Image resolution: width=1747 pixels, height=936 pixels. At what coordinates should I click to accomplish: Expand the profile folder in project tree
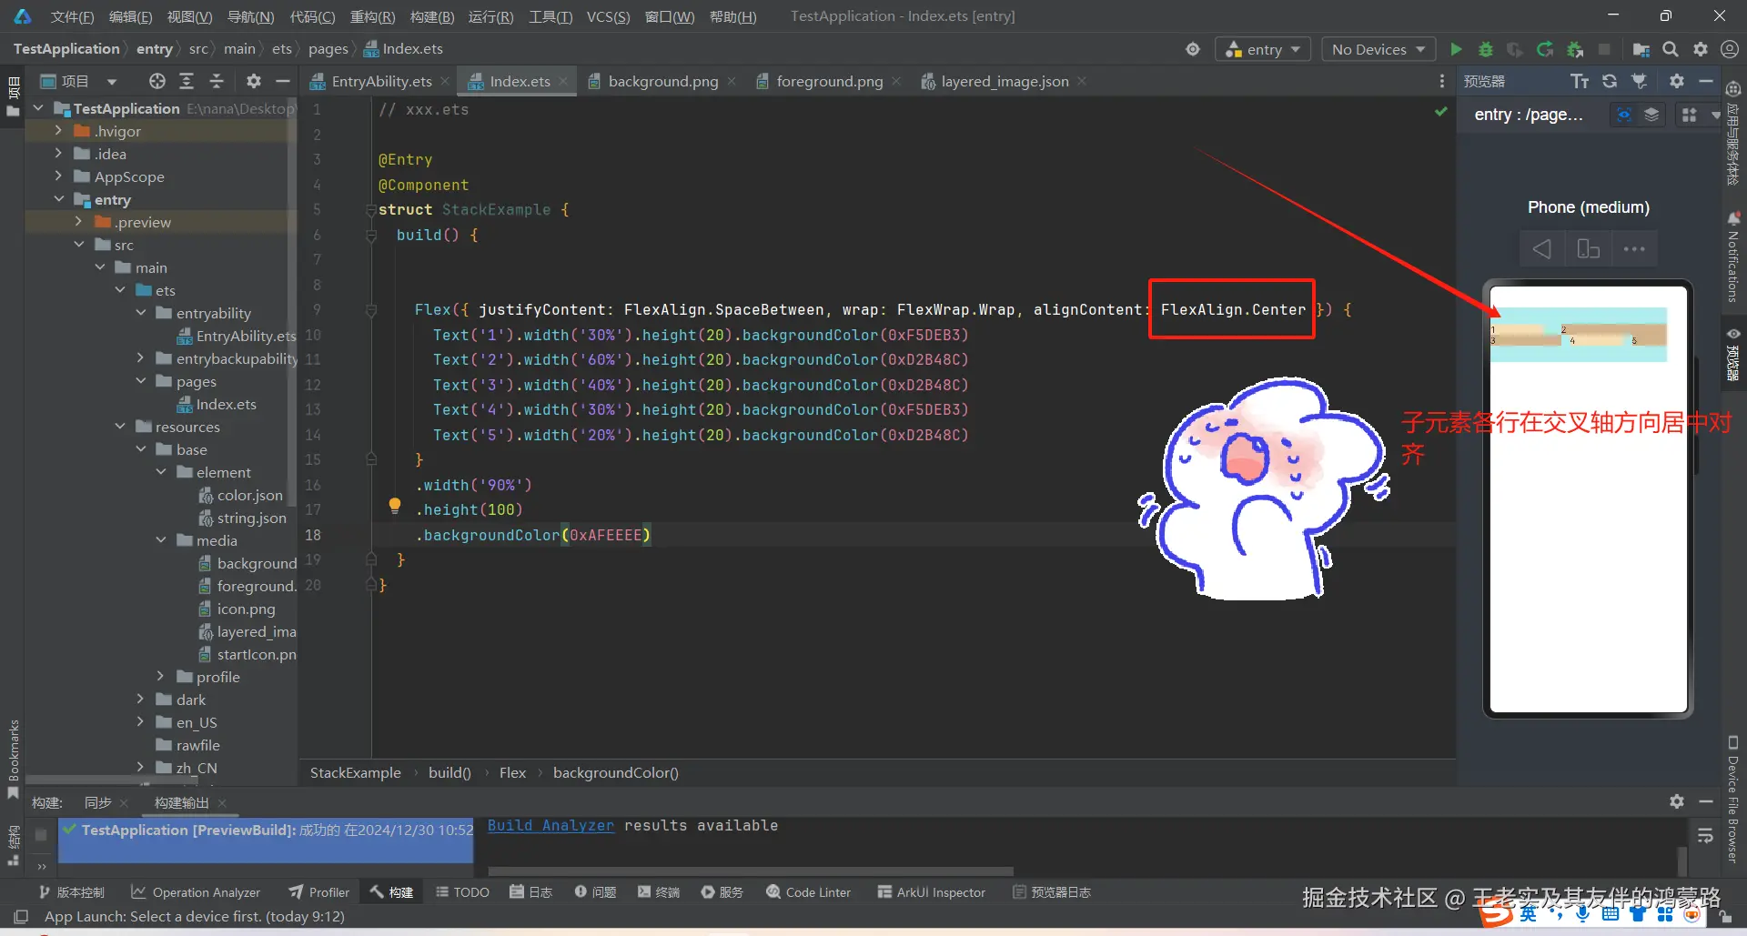point(160,677)
